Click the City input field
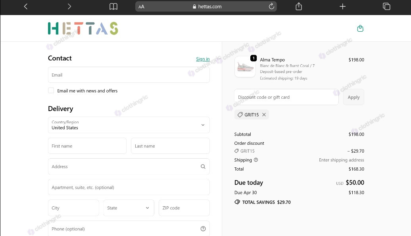411x236 pixels. (73, 208)
